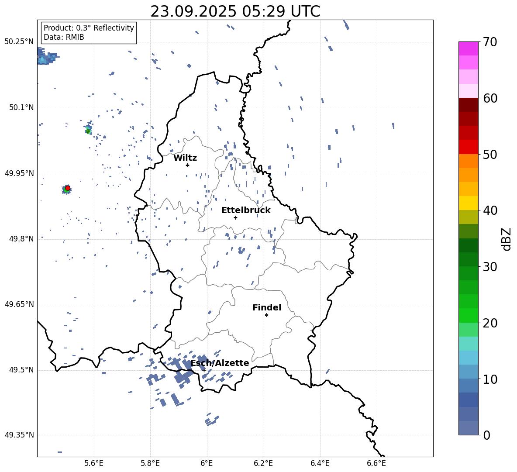
Task: Select the Wiltz city label
Action: 185,158
